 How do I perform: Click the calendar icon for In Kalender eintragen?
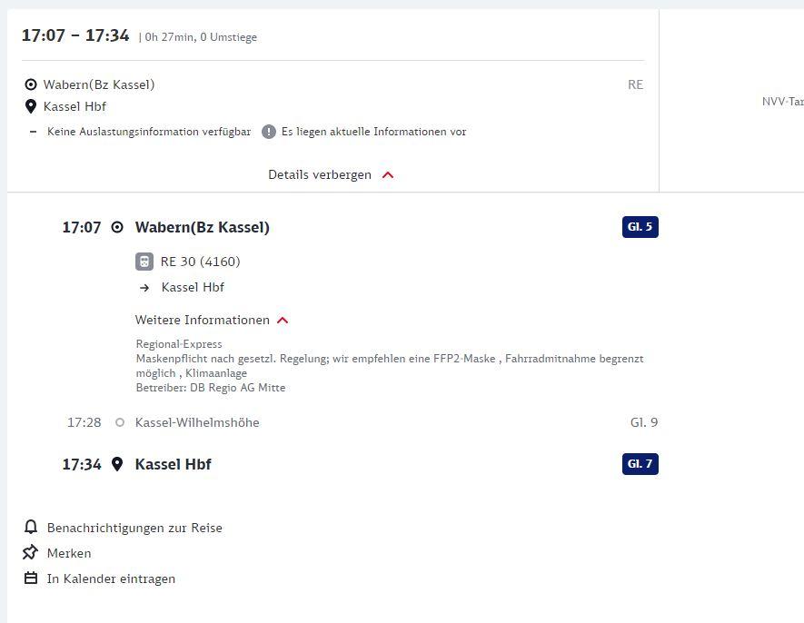31,578
